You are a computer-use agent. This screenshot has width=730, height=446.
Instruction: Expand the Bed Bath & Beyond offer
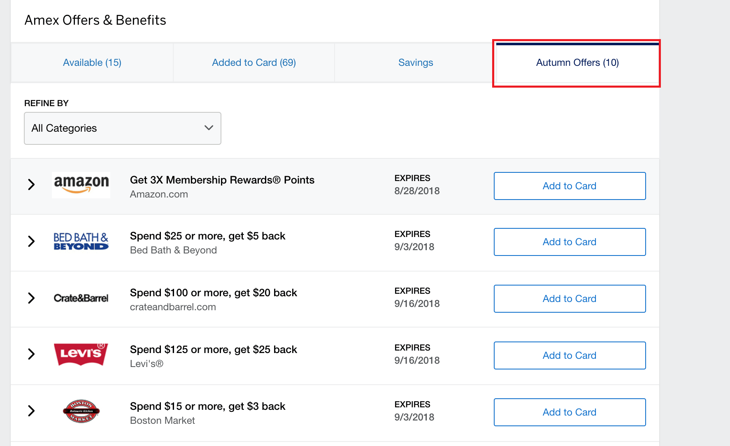coord(31,241)
